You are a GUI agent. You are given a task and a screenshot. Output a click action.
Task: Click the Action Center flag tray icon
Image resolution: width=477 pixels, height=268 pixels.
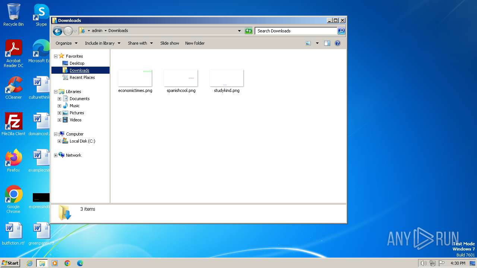pyautogui.click(x=442, y=263)
